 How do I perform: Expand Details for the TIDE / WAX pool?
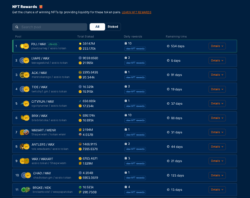[x=217, y=89]
